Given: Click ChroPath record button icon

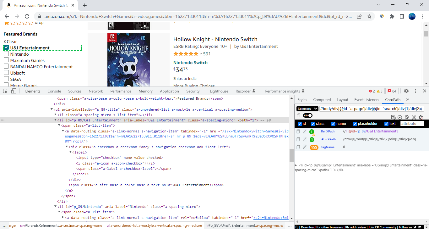Looking at the screenshot, I should (x=400, y=117).
